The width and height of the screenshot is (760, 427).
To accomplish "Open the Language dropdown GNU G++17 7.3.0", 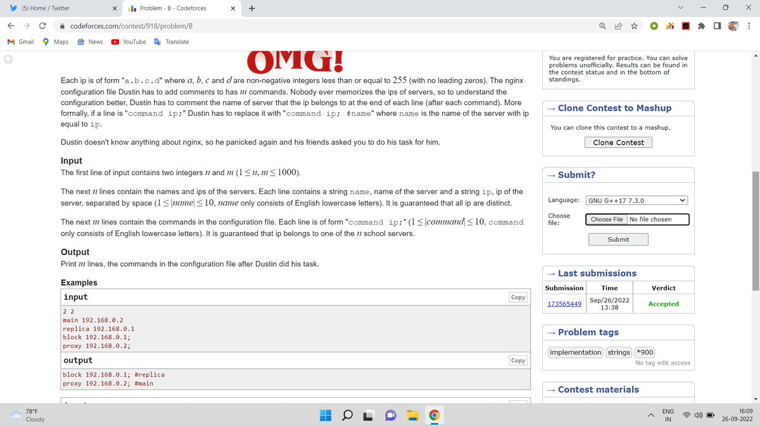I will pos(636,201).
